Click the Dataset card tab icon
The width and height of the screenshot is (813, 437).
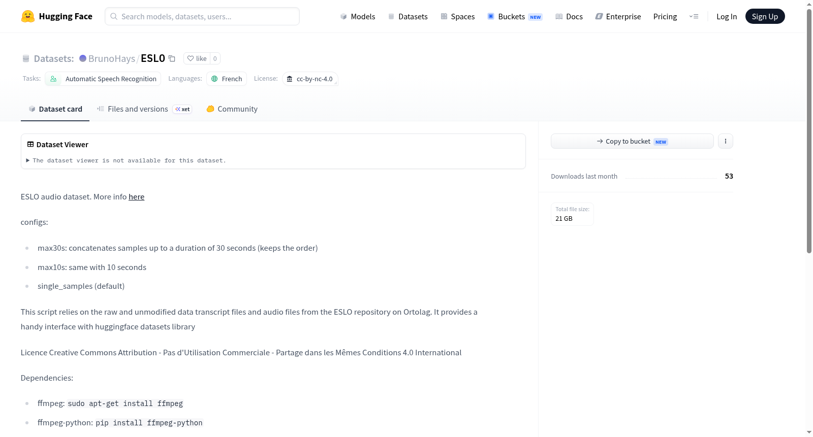(x=32, y=109)
